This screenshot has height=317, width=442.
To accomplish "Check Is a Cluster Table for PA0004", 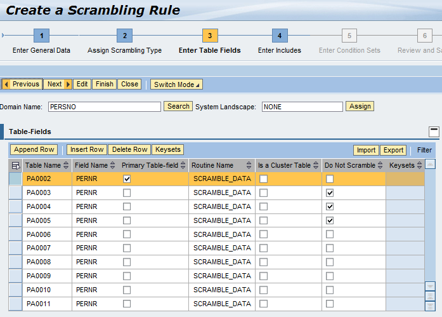I will (x=263, y=206).
